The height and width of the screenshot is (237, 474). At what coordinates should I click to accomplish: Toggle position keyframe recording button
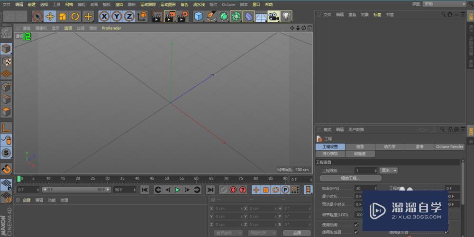[x=256, y=190]
